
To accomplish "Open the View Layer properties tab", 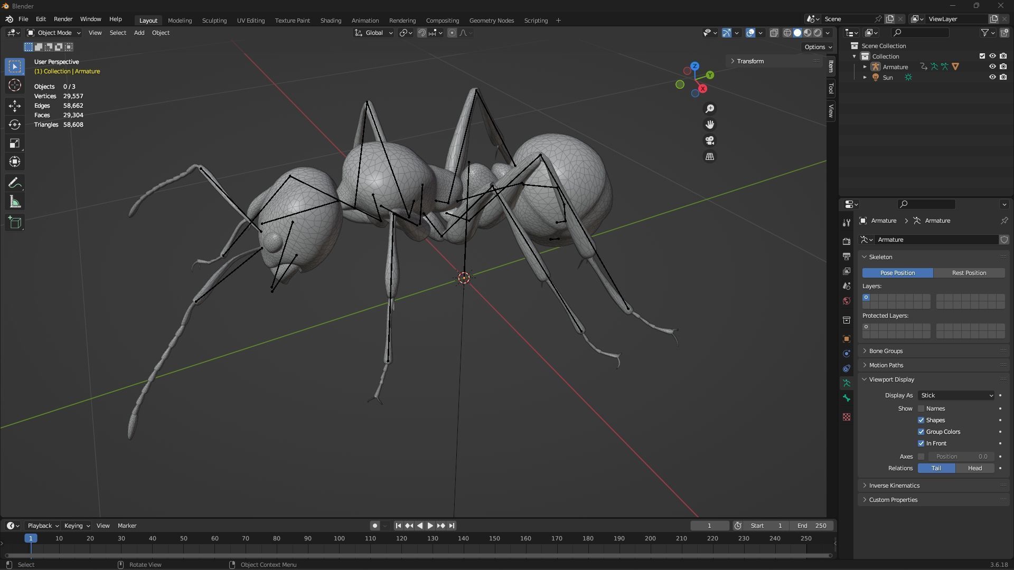I will click(847, 271).
